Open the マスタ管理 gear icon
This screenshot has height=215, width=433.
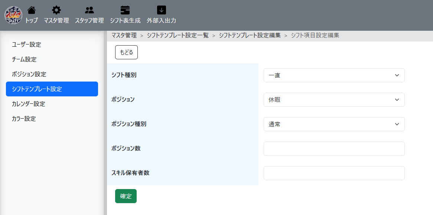tap(56, 10)
